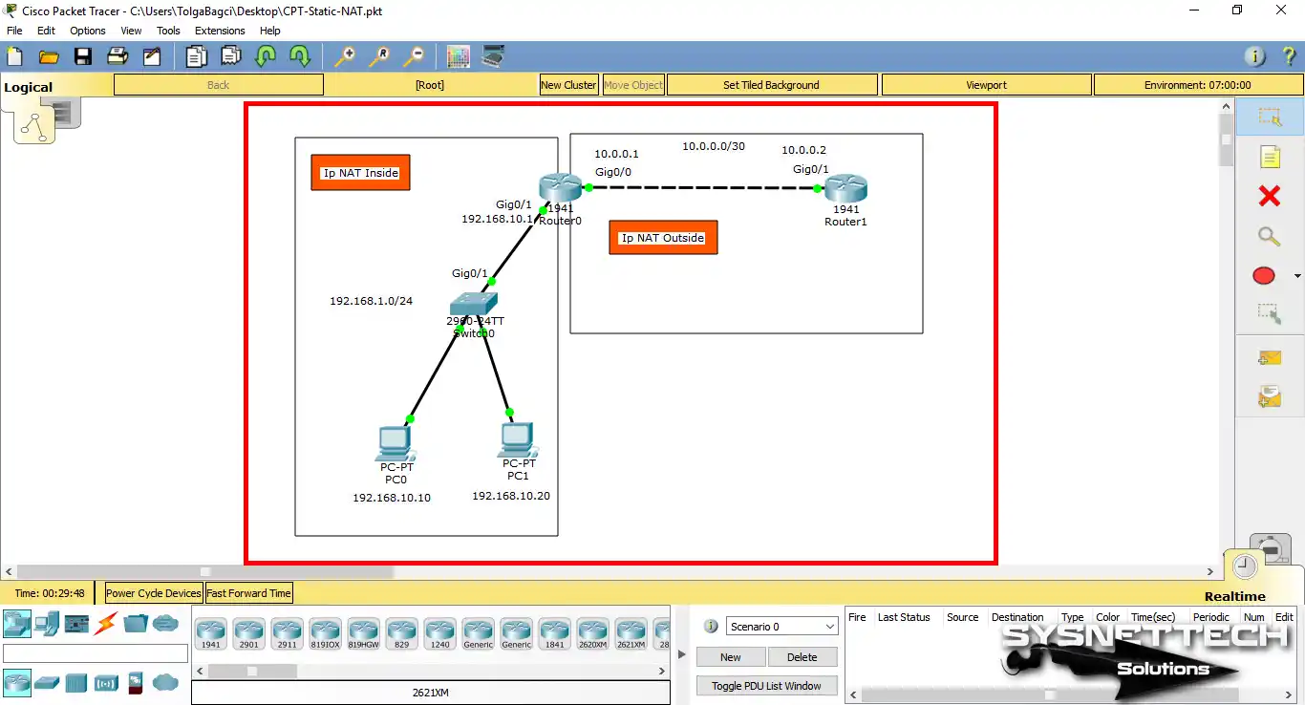Open the Extensions menu
Screen dimensions: 1305x705
pyautogui.click(x=220, y=30)
